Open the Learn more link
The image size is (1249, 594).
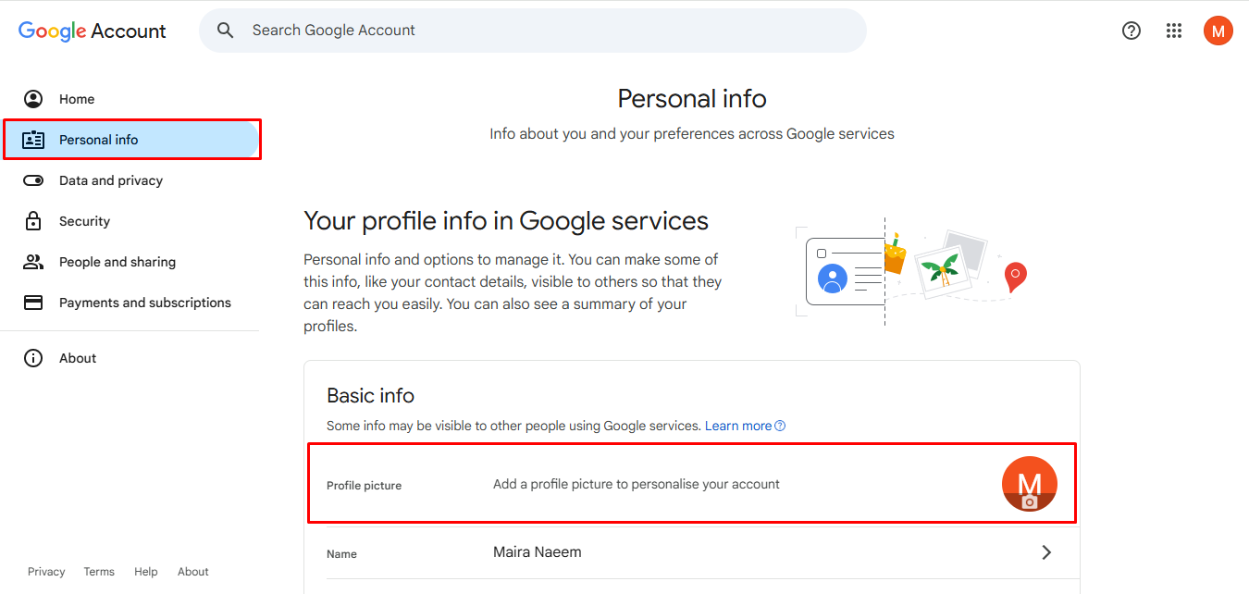(x=737, y=425)
